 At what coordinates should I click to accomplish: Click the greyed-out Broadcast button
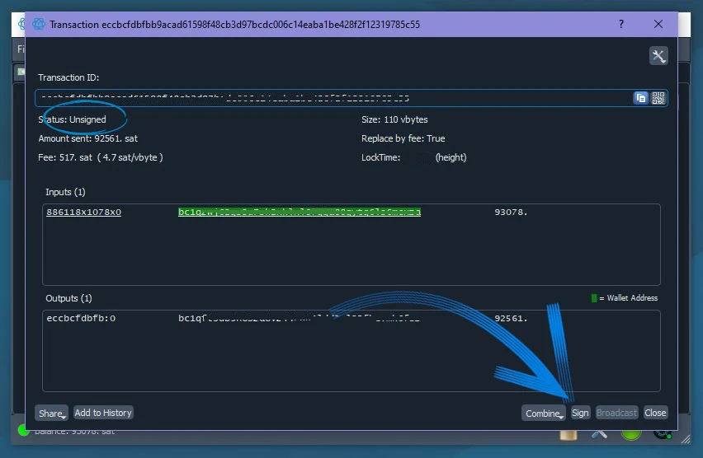616,413
